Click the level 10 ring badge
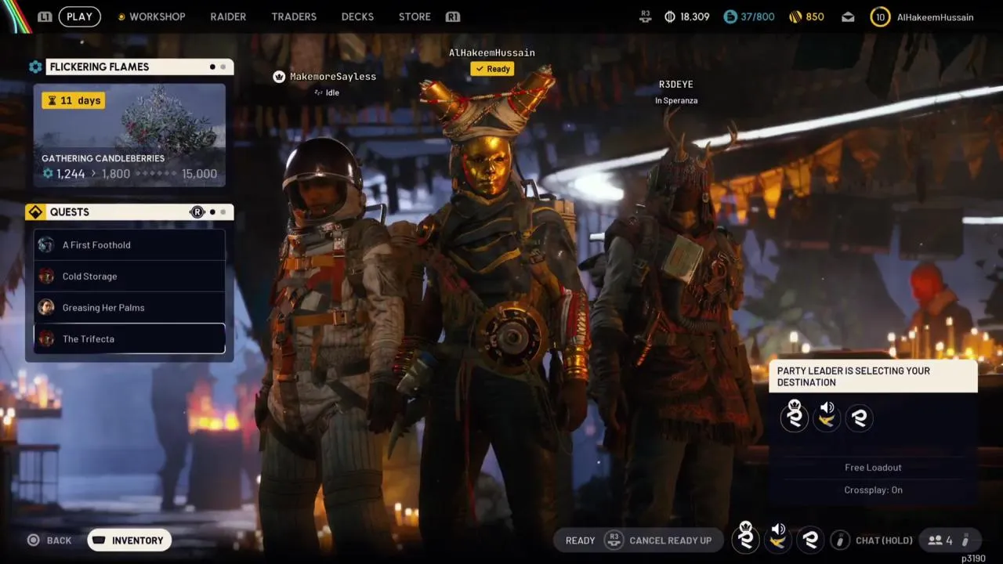1003x564 pixels. pos(880,16)
